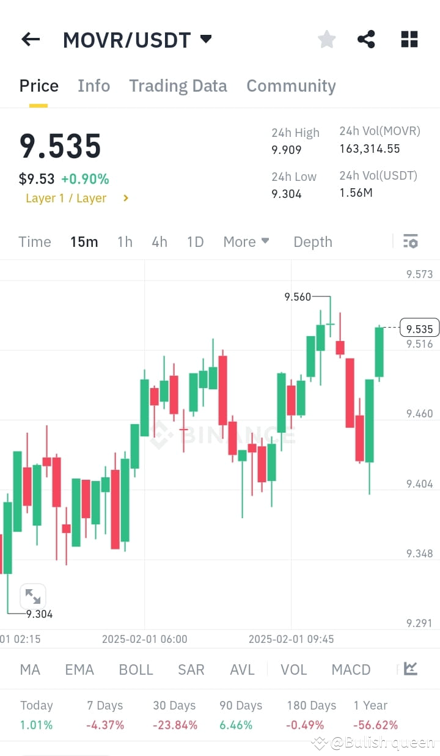Switch to the Trading Data tab
Screen dimensions: 440x756
[x=178, y=86]
